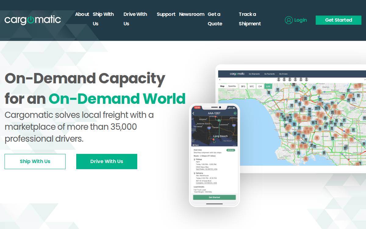Click the AAA-1267 shipment title

point(214,113)
